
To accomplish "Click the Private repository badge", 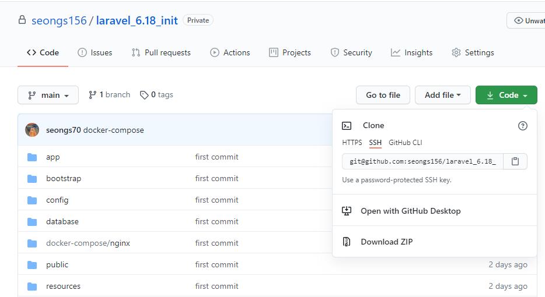I will 198,20.
